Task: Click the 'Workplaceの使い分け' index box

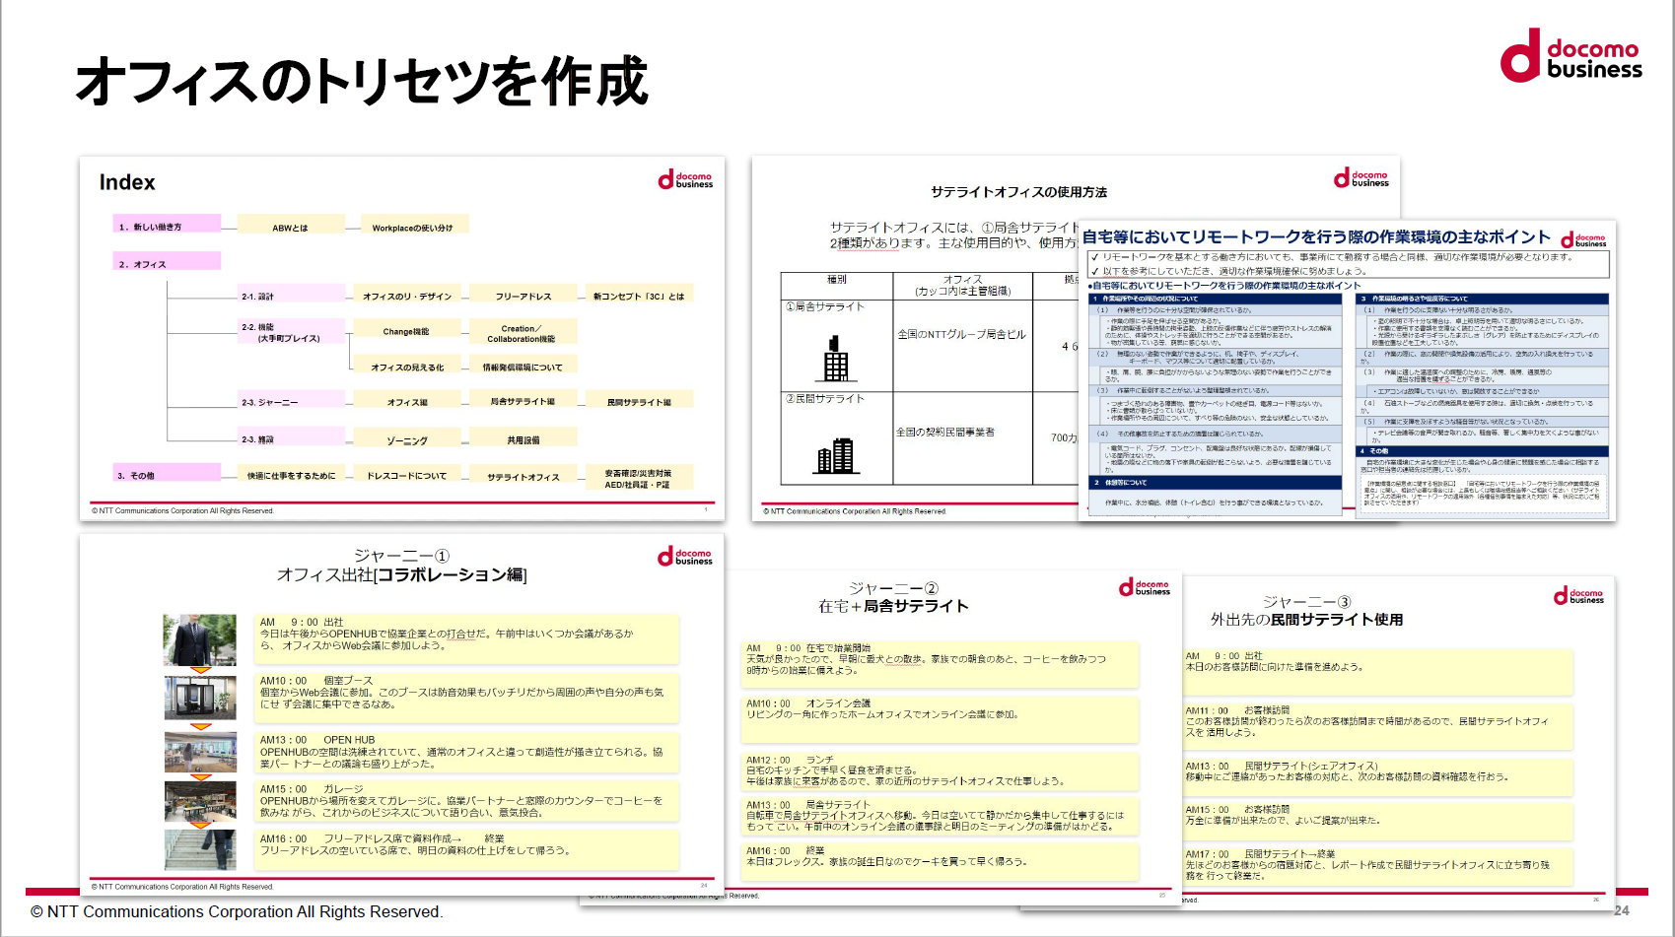Action: (x=413, y=227)
